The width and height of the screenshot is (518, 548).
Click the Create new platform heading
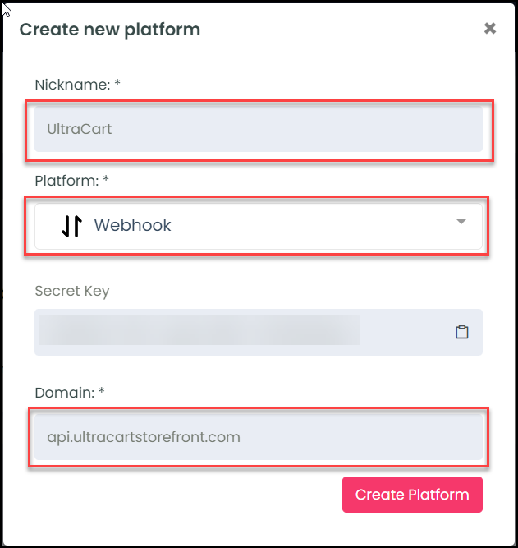110,30
